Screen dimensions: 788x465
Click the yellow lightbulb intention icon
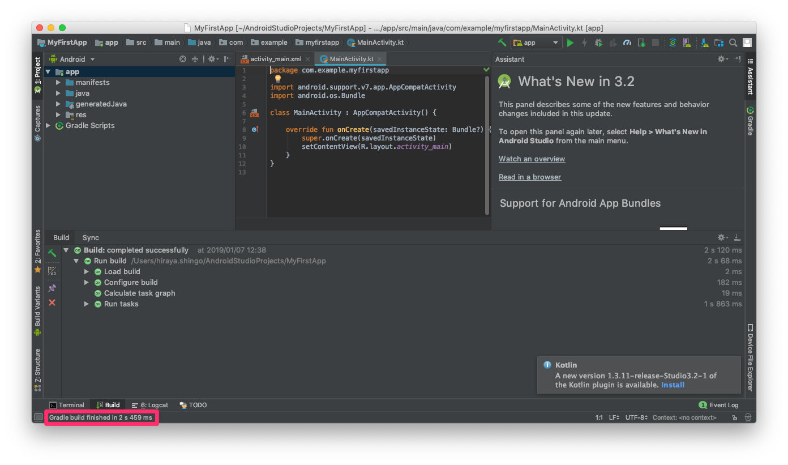click(x=278, y=79)
